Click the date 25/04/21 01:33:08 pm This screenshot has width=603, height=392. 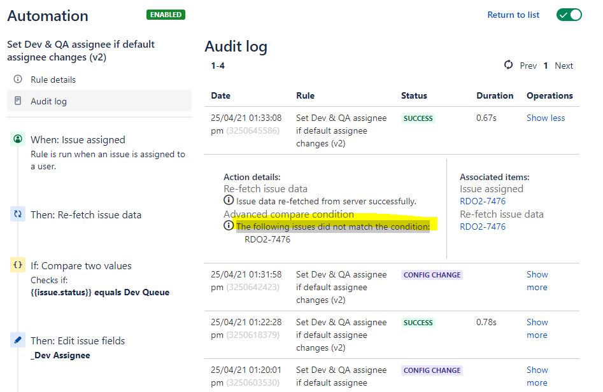pyautogui.click(x=246, y=124)
